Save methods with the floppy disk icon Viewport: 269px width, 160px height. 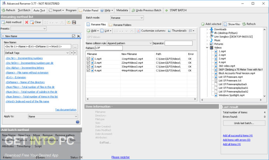click(74, 22)
